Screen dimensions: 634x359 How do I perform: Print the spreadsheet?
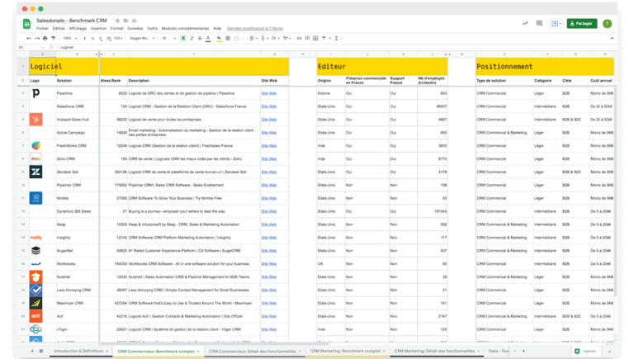pos(45,39)
